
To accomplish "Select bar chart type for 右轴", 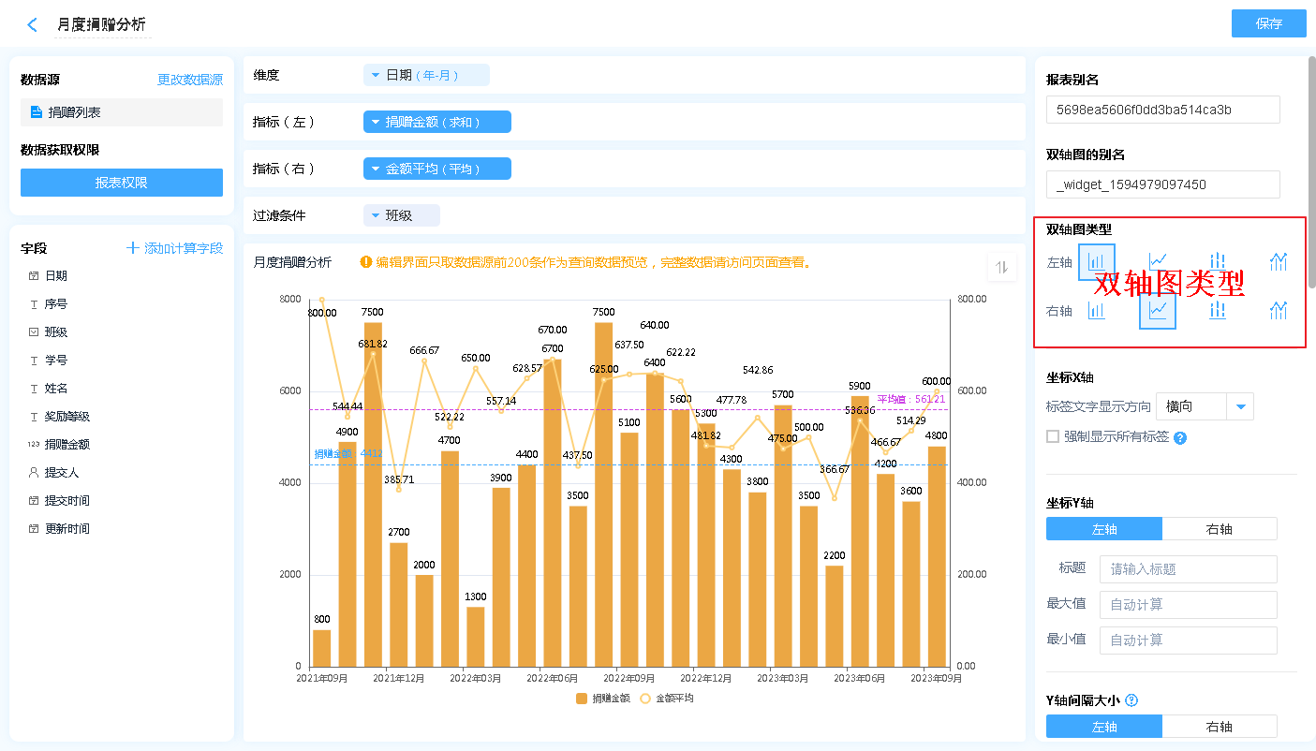I will tap(1096, 311).
